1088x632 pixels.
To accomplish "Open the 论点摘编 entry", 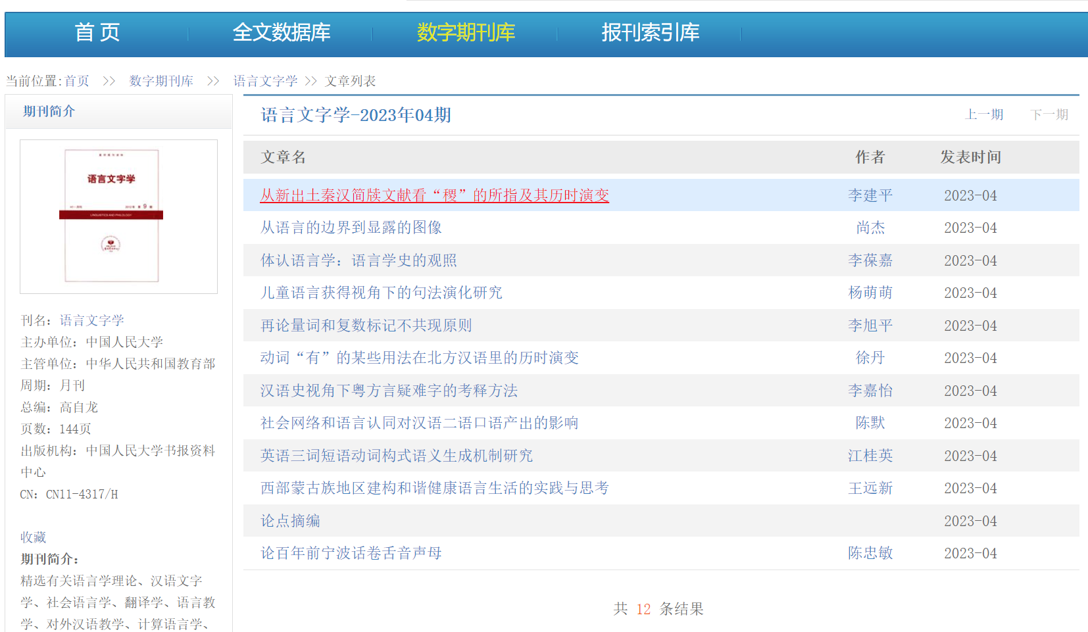I will click(x=290, y=521).
